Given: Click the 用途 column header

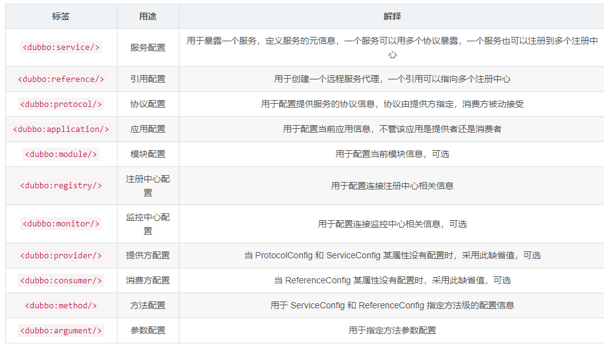Looking at the screenshot, I should [148, 16].
